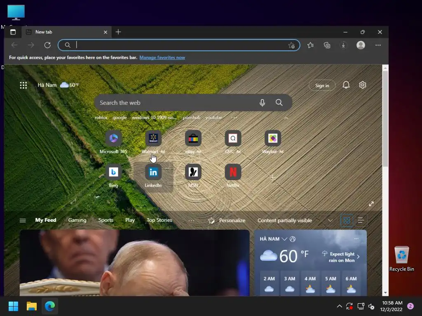422x316 pixels.
Task: Open Edge Settings and more menu
Action: (378, 45)
